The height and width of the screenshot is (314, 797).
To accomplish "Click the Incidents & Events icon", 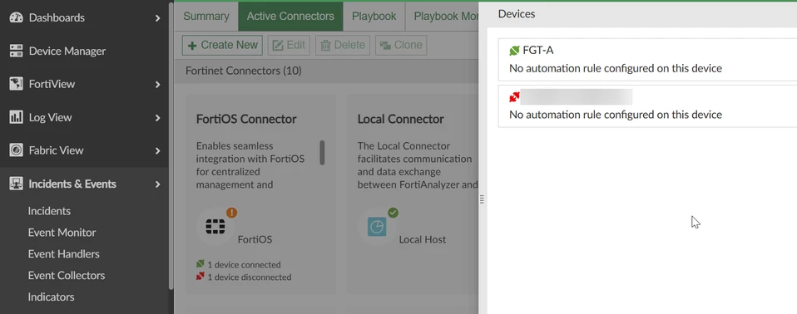I will click(17, 184).
